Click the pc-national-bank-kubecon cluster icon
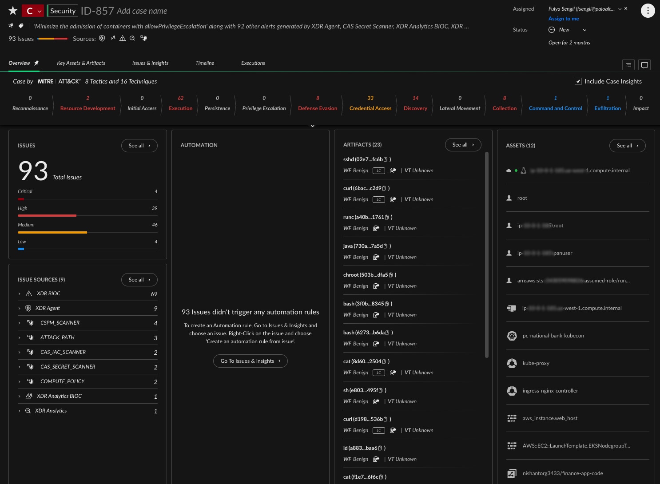Screen dimensions: 660x484 (x=512, y=336)
